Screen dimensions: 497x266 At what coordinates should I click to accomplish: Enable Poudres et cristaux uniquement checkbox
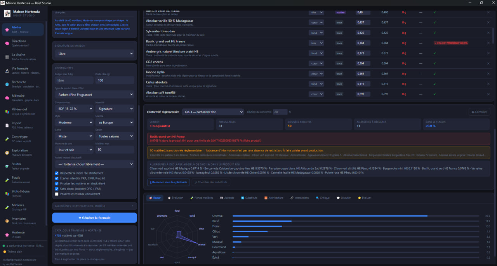coord(57,194)
